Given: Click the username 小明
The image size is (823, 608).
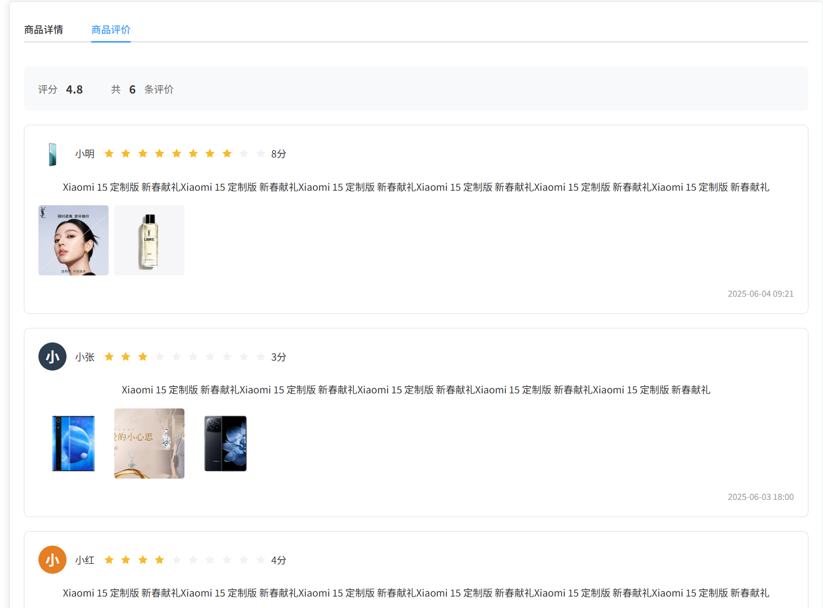Looking at the screenshot, I should [85, 154].
